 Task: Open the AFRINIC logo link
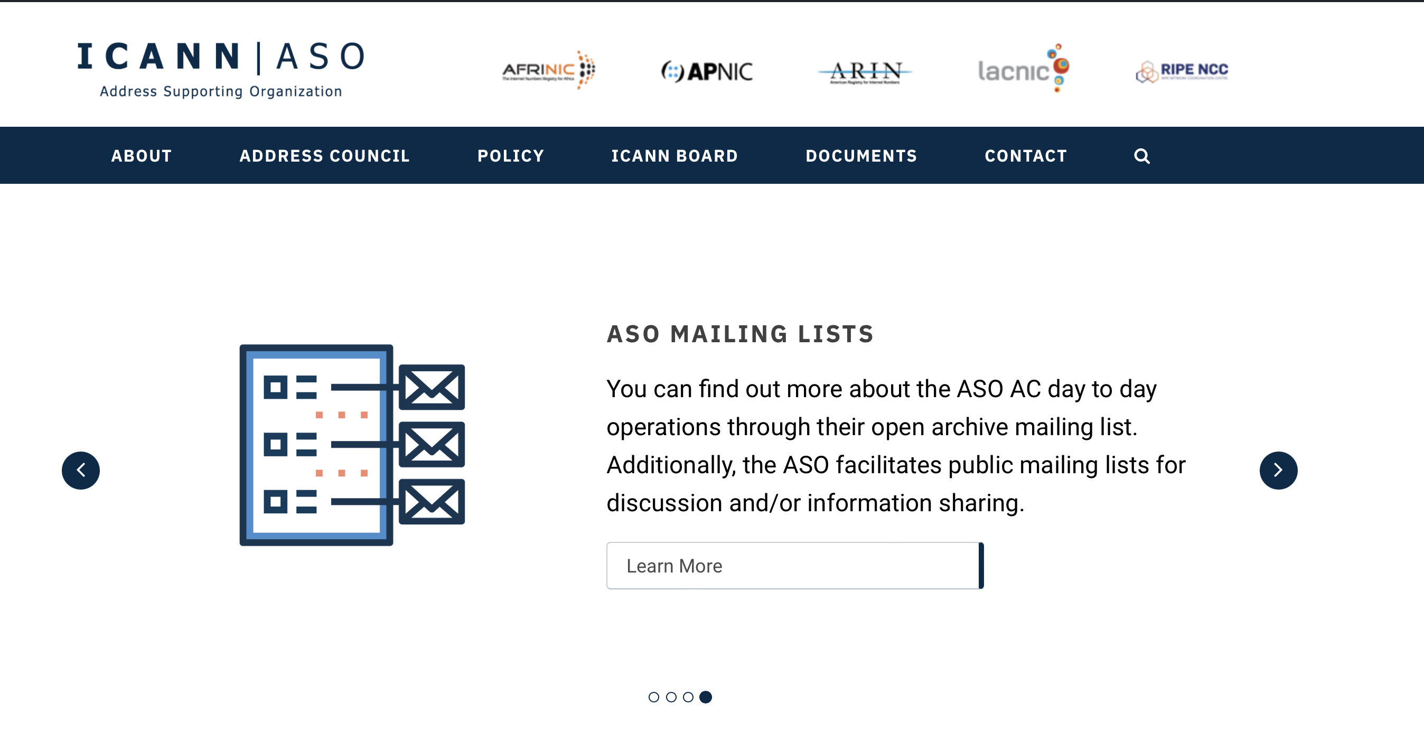[548, 70]
